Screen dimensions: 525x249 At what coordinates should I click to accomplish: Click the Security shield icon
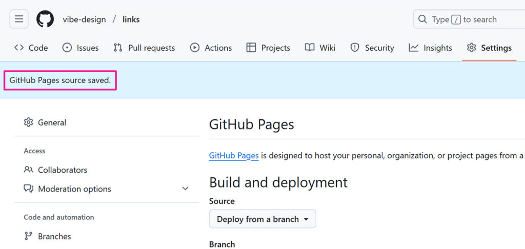pos(355,48)
